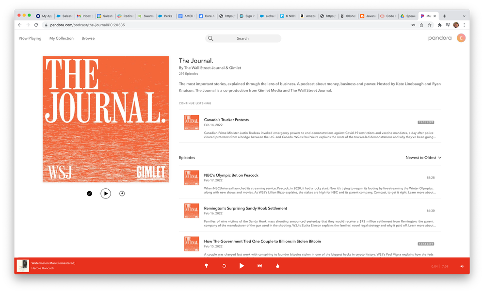Open NBC's Olympic Bet on Peacock episode
484x293 pixels.
231,175
